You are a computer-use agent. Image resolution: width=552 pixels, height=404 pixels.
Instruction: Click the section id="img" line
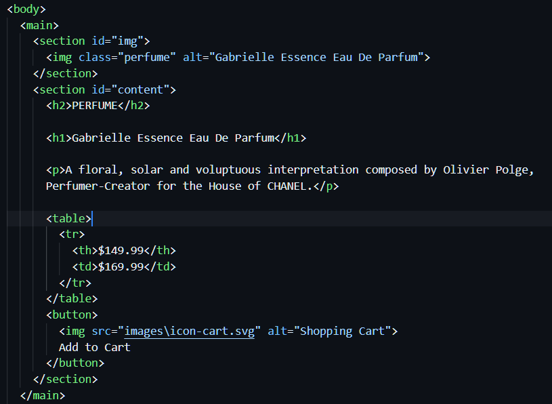pos(91,41)
